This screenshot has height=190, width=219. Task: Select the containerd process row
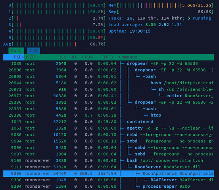(x=108, y=122)
